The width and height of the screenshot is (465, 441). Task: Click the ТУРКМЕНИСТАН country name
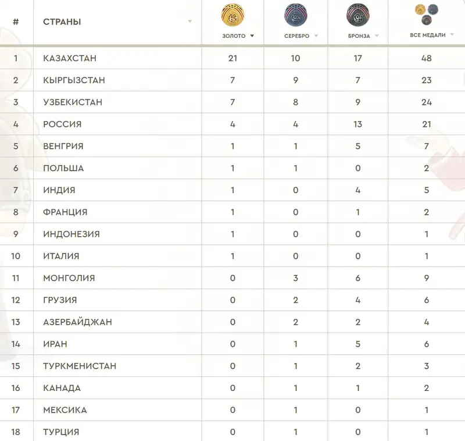pos(80,366)
